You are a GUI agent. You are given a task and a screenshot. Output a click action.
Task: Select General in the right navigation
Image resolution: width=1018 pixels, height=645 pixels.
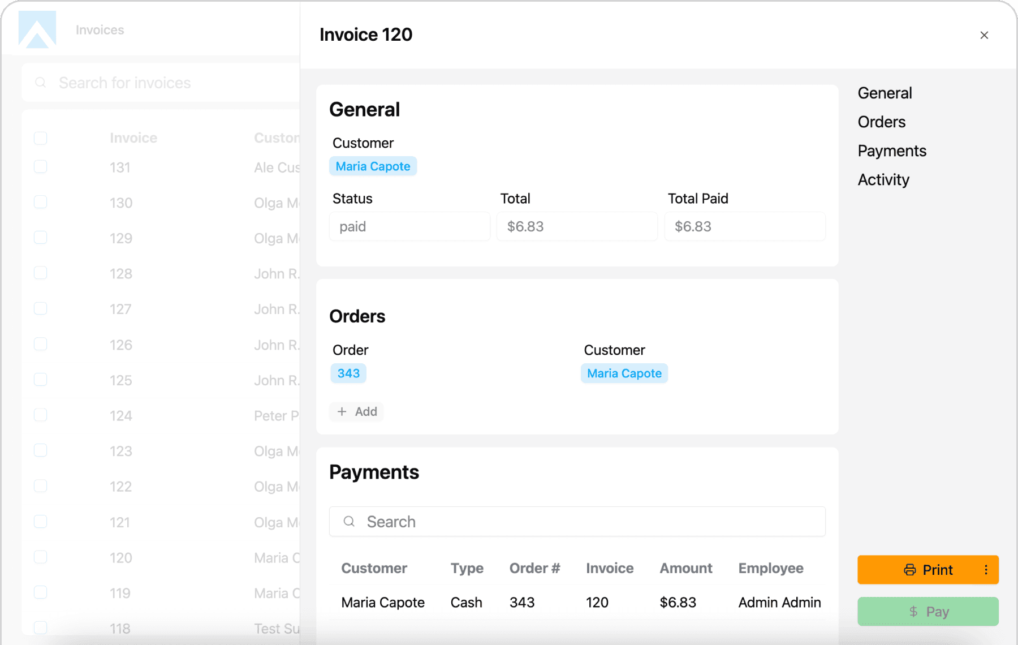tap(885, 93)
